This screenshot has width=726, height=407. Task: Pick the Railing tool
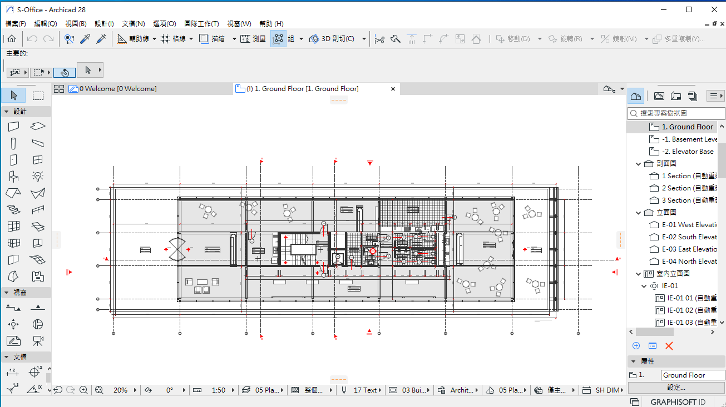tap(38, 210)
